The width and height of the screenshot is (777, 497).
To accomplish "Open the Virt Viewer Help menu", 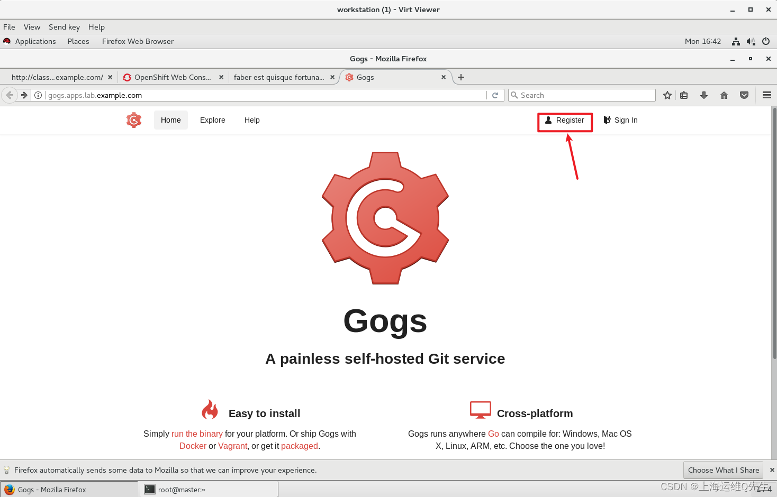I will pyautogui.click(x=96, y=27).
